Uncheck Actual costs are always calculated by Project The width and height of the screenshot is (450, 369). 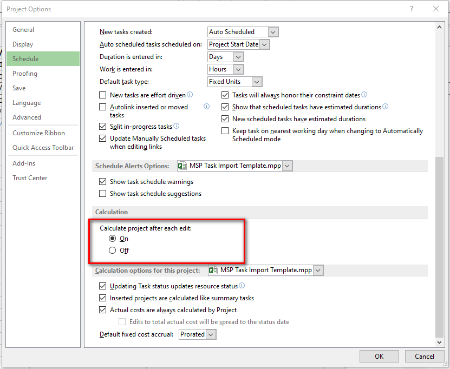coord(103,310)
